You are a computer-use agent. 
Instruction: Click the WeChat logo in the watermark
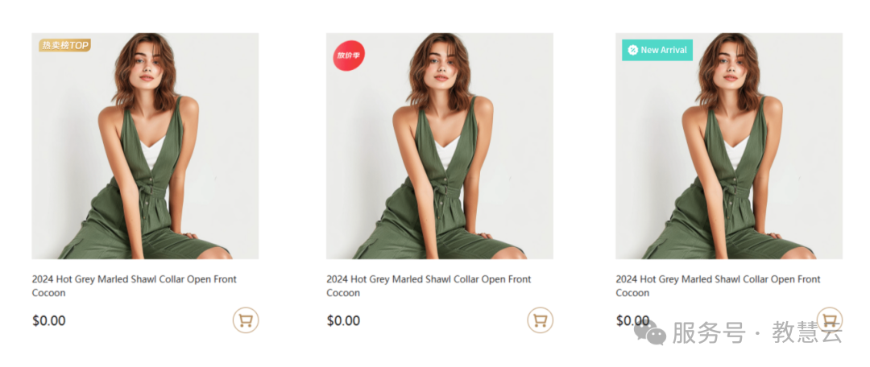(650, 331)
